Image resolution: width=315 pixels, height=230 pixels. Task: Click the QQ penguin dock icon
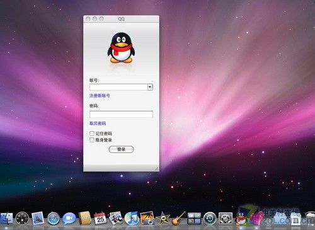click(241, 219)
